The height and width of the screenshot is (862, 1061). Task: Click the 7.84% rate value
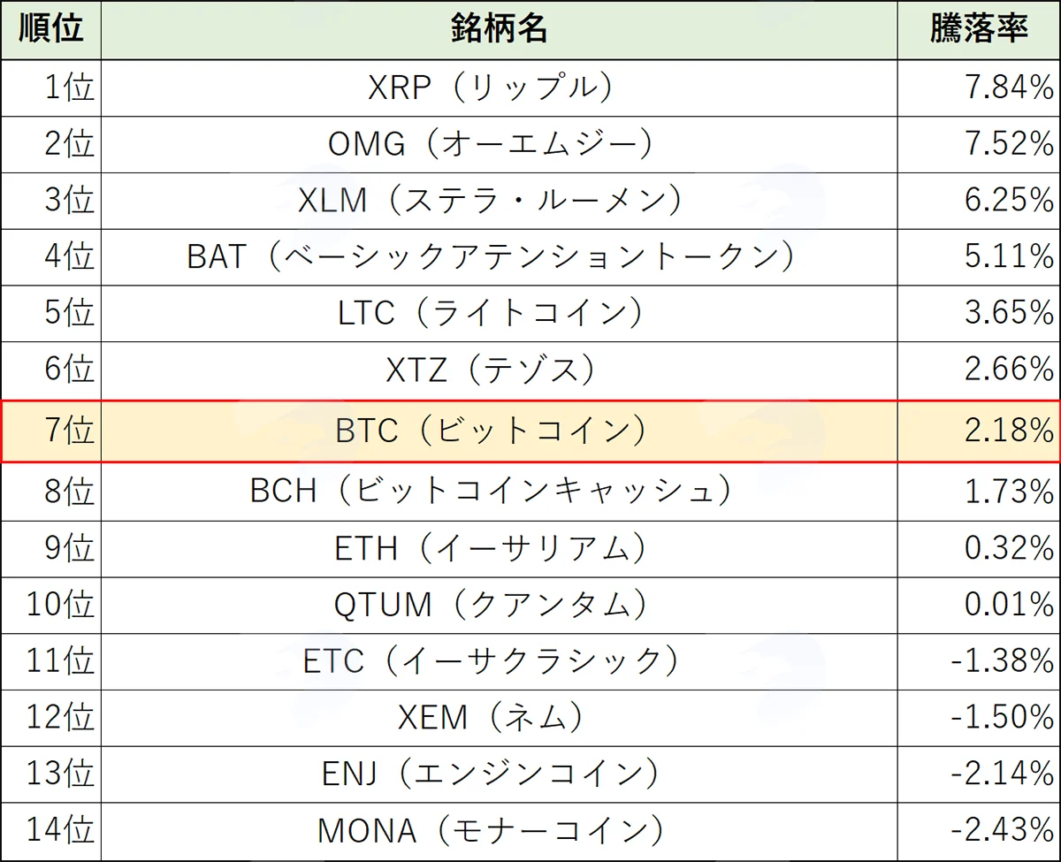[x=1008, y=88]
